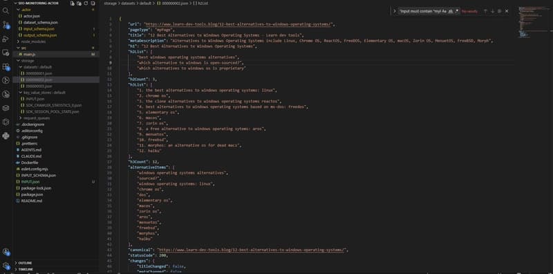Image resolution: width=553 pixels, height=274 pixels.
Task: Toggle Use Regular Expression in find widget
Action: coord(457,11)
